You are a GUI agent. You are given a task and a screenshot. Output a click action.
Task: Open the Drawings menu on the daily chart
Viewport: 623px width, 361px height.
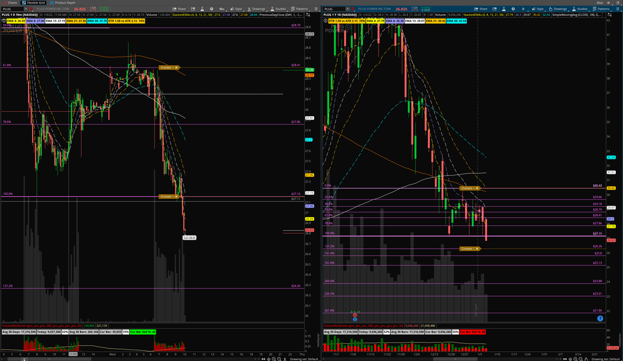[x=558, y=9]
